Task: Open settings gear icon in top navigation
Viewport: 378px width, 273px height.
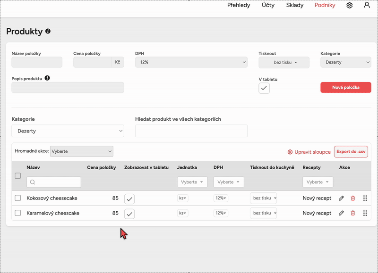Action: 350,5
